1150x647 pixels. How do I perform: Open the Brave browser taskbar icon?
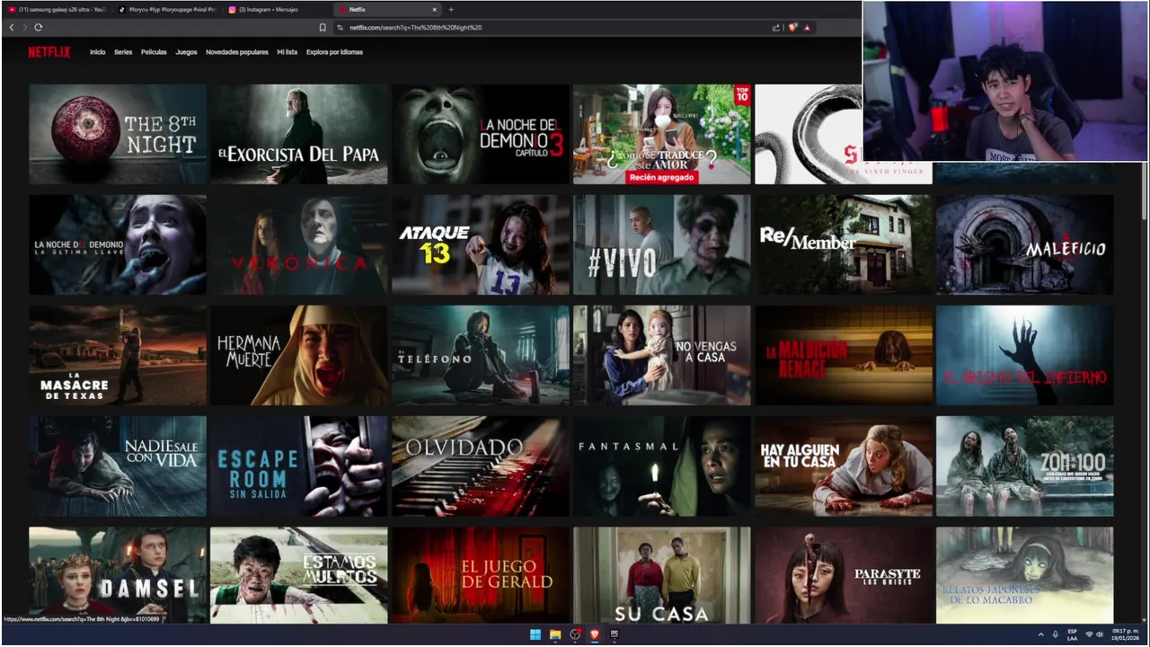click(x=595, y=634)
